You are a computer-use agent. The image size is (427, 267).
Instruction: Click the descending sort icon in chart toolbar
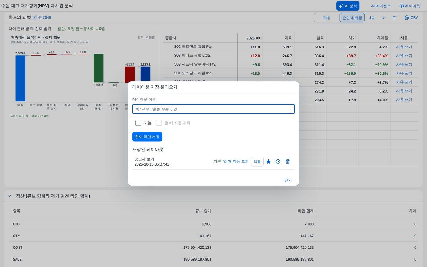pos(372,17)
